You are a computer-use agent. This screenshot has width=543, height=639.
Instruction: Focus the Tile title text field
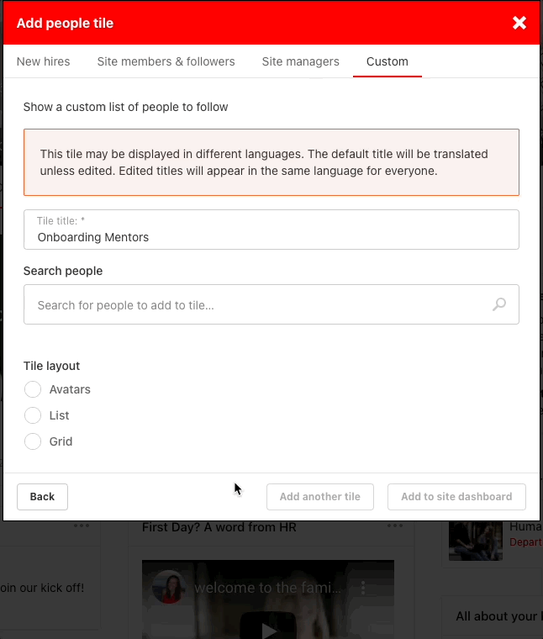[271, 237]
